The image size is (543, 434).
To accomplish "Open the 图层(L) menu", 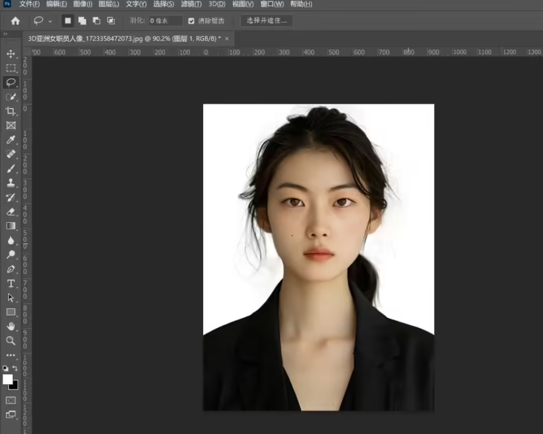I will [x=109, y=4].
